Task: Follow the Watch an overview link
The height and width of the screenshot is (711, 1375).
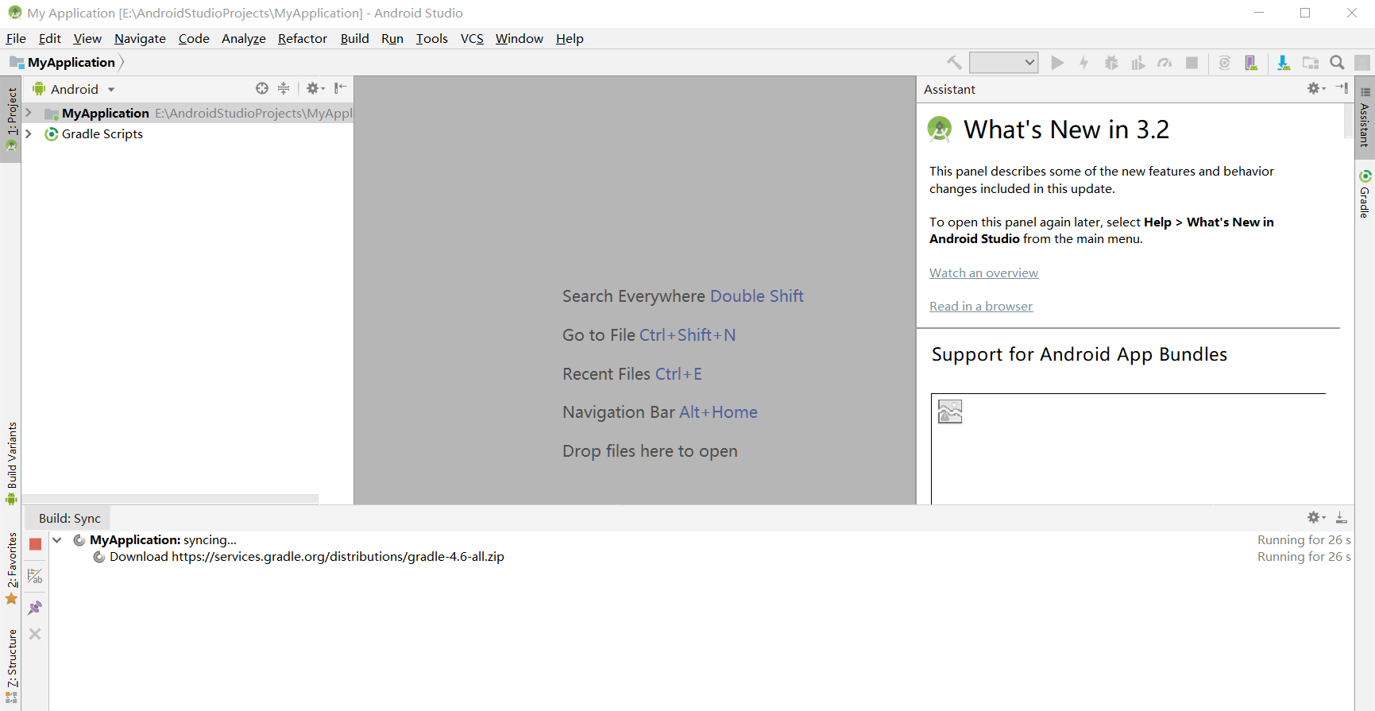Action: pos(983,272)
